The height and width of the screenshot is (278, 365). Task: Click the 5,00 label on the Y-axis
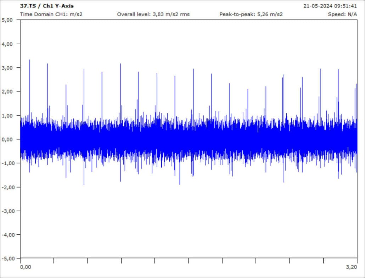click(x=7, y=20)
